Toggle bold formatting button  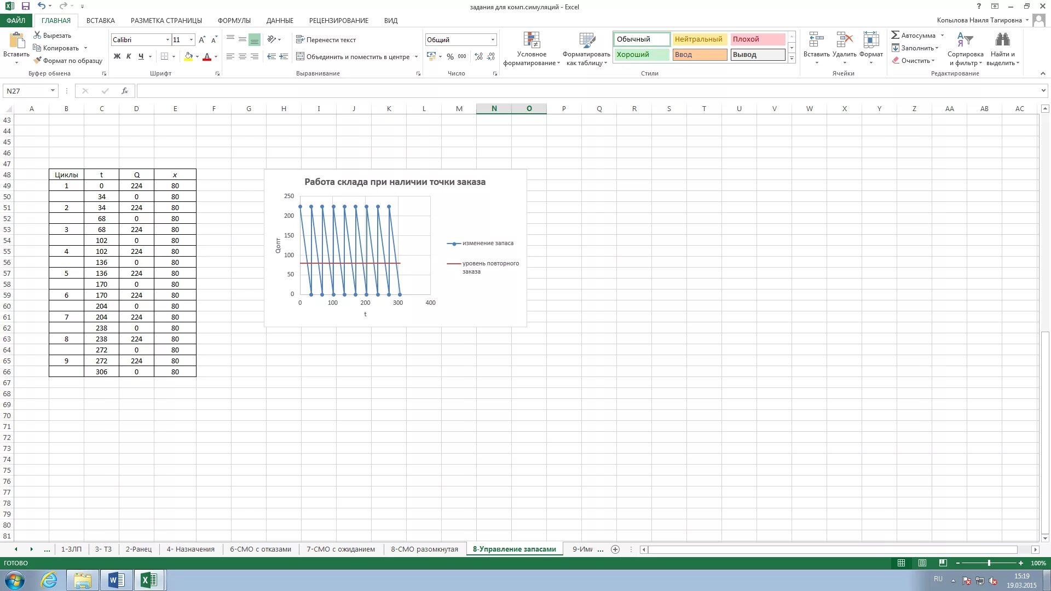click(117, 56)
